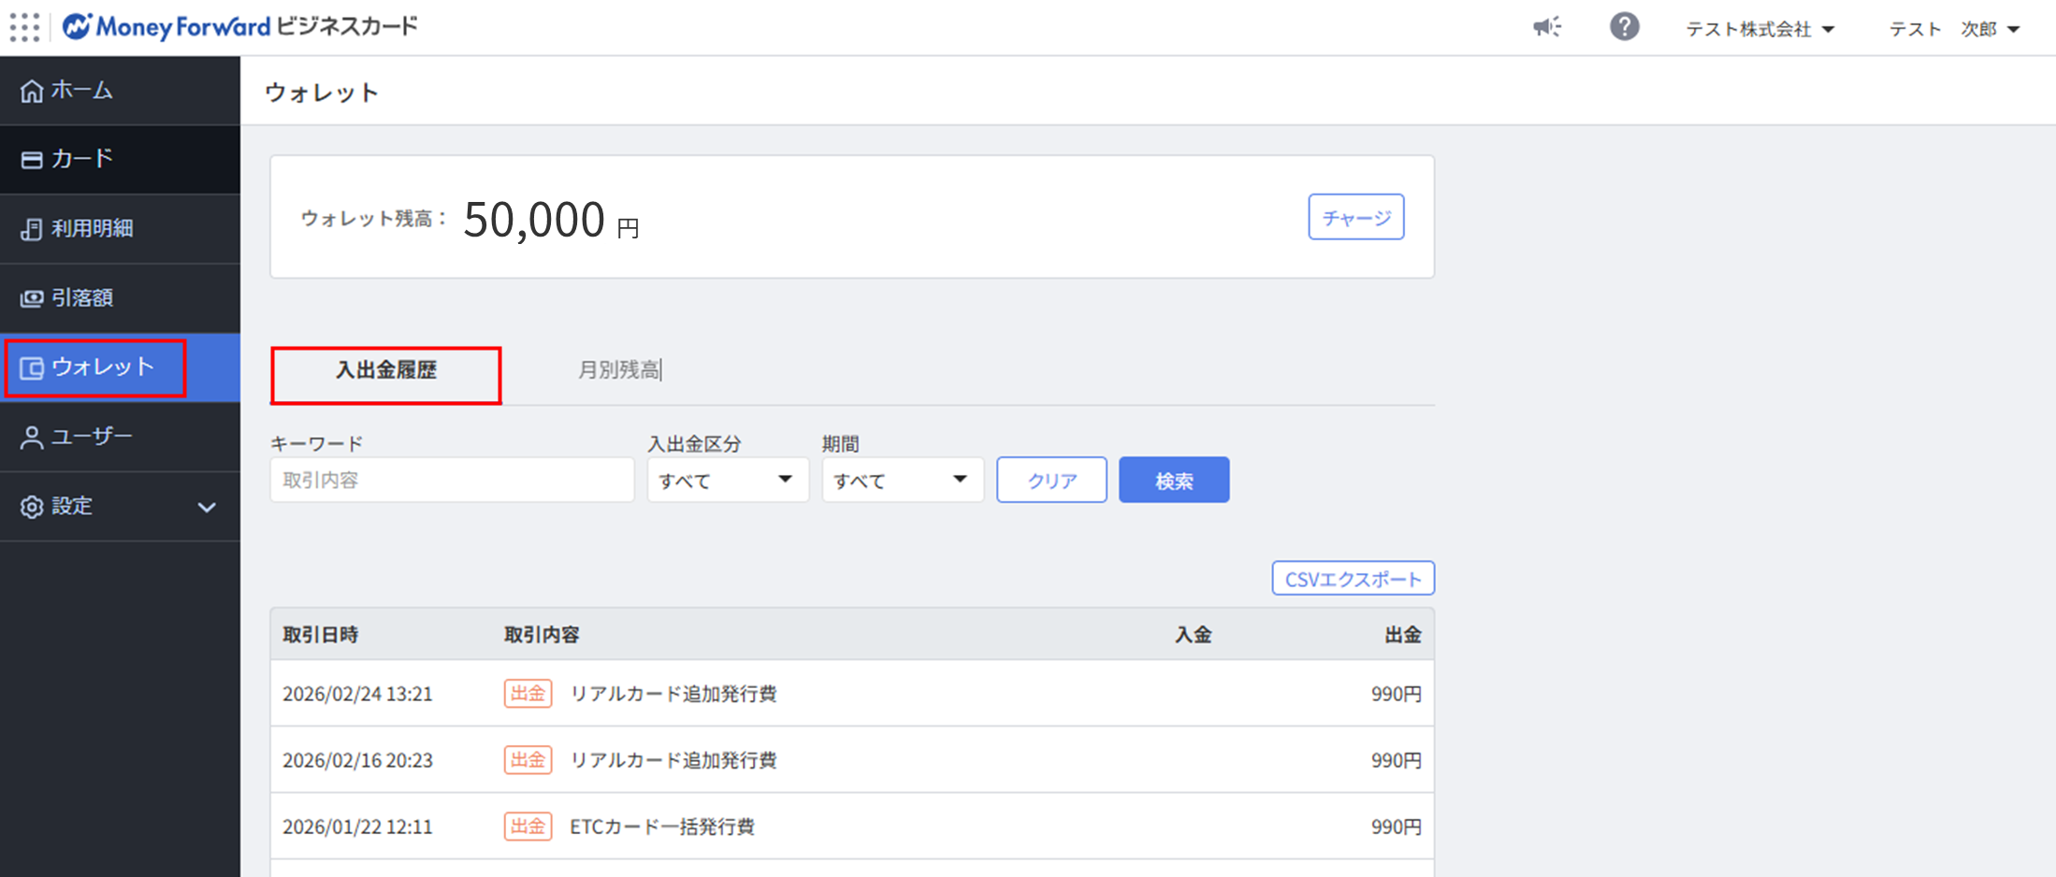Click the クリア button
Image resolution: width=2056 pixels, height=877 pixels.
1051,481
